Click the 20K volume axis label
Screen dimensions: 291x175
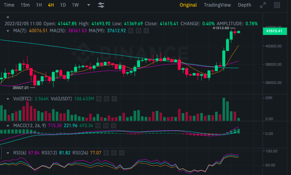pyautogui.click(x=269, y=98)
